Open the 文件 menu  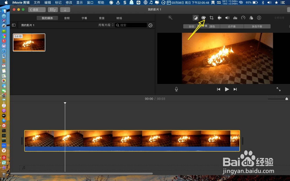click(x=37, y=3)
